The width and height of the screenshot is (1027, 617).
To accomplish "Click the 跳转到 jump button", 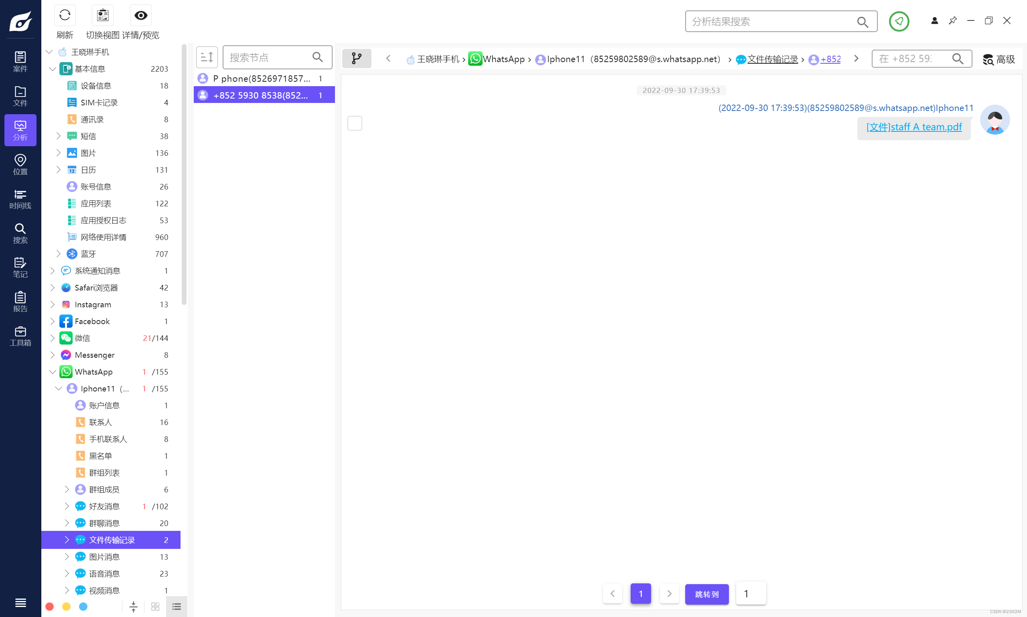I will point(706,594).
